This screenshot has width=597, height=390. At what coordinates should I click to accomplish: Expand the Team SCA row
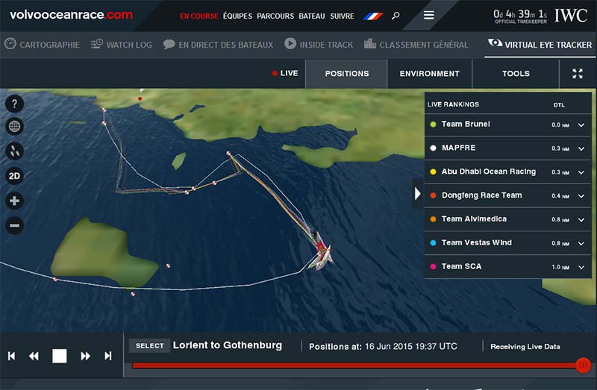point(581,267)
